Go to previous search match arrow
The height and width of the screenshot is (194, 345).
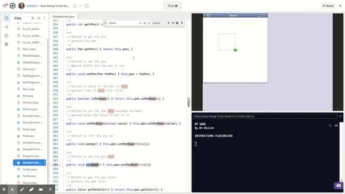169,23
